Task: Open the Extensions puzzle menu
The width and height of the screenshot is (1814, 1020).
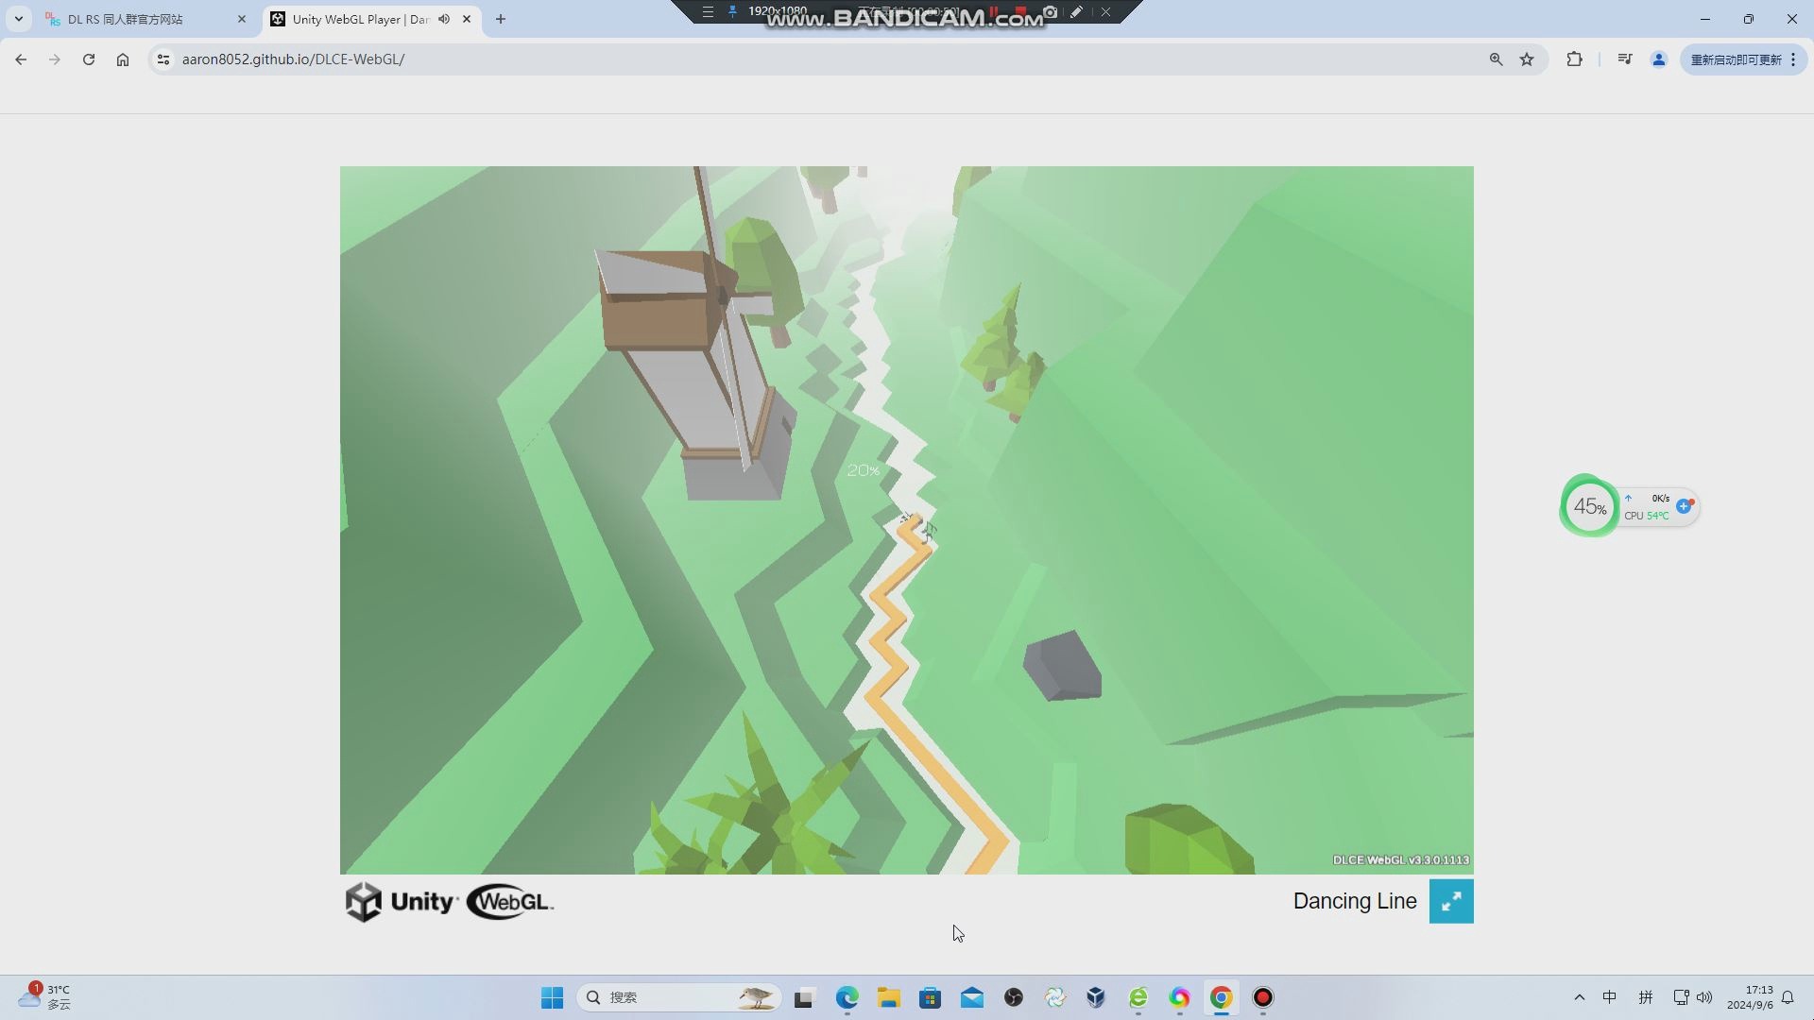Action: click(x=1574, y=59)
